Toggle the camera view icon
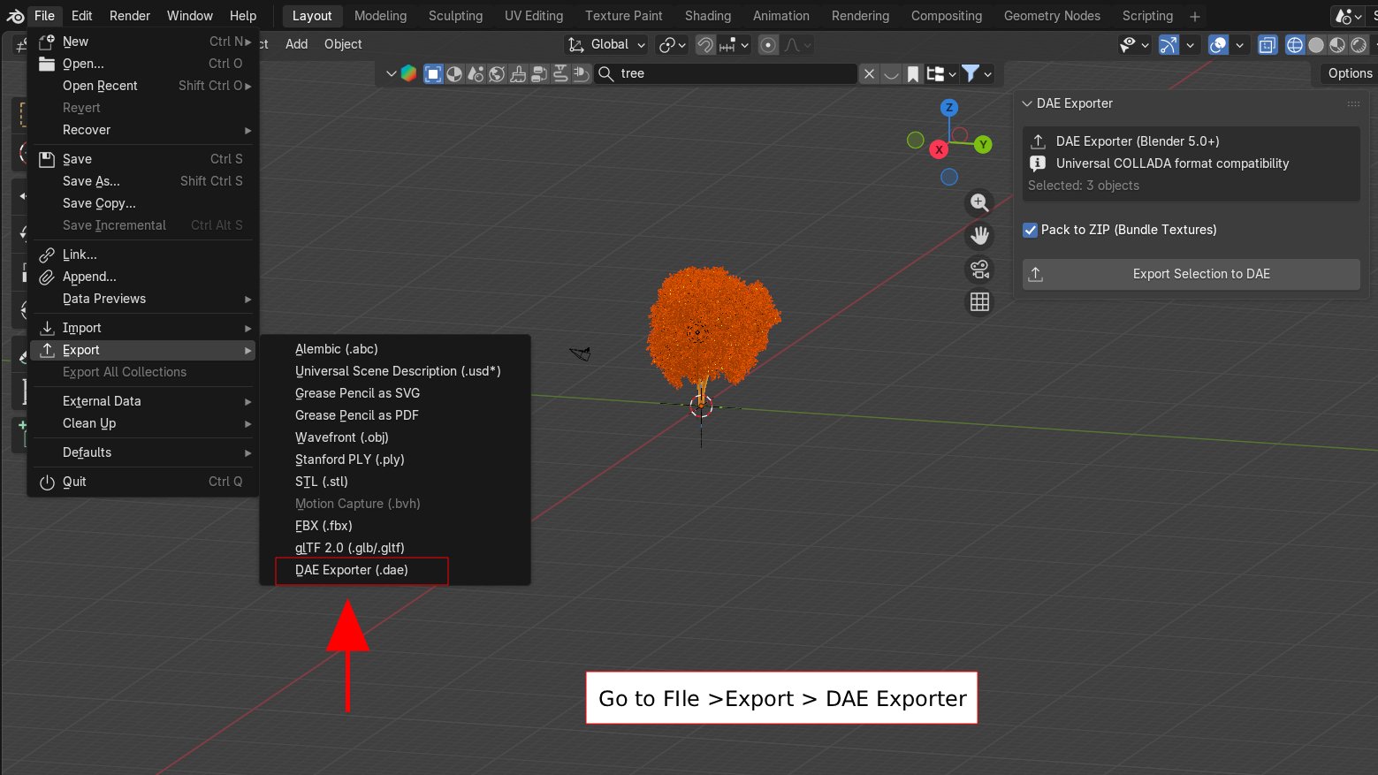Screen dimensions: 1378x775 point(979,270)
